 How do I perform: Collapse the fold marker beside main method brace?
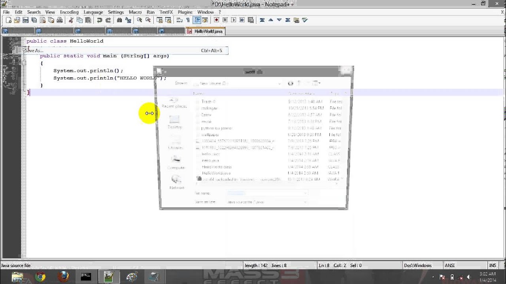click(x=24, y=63)
